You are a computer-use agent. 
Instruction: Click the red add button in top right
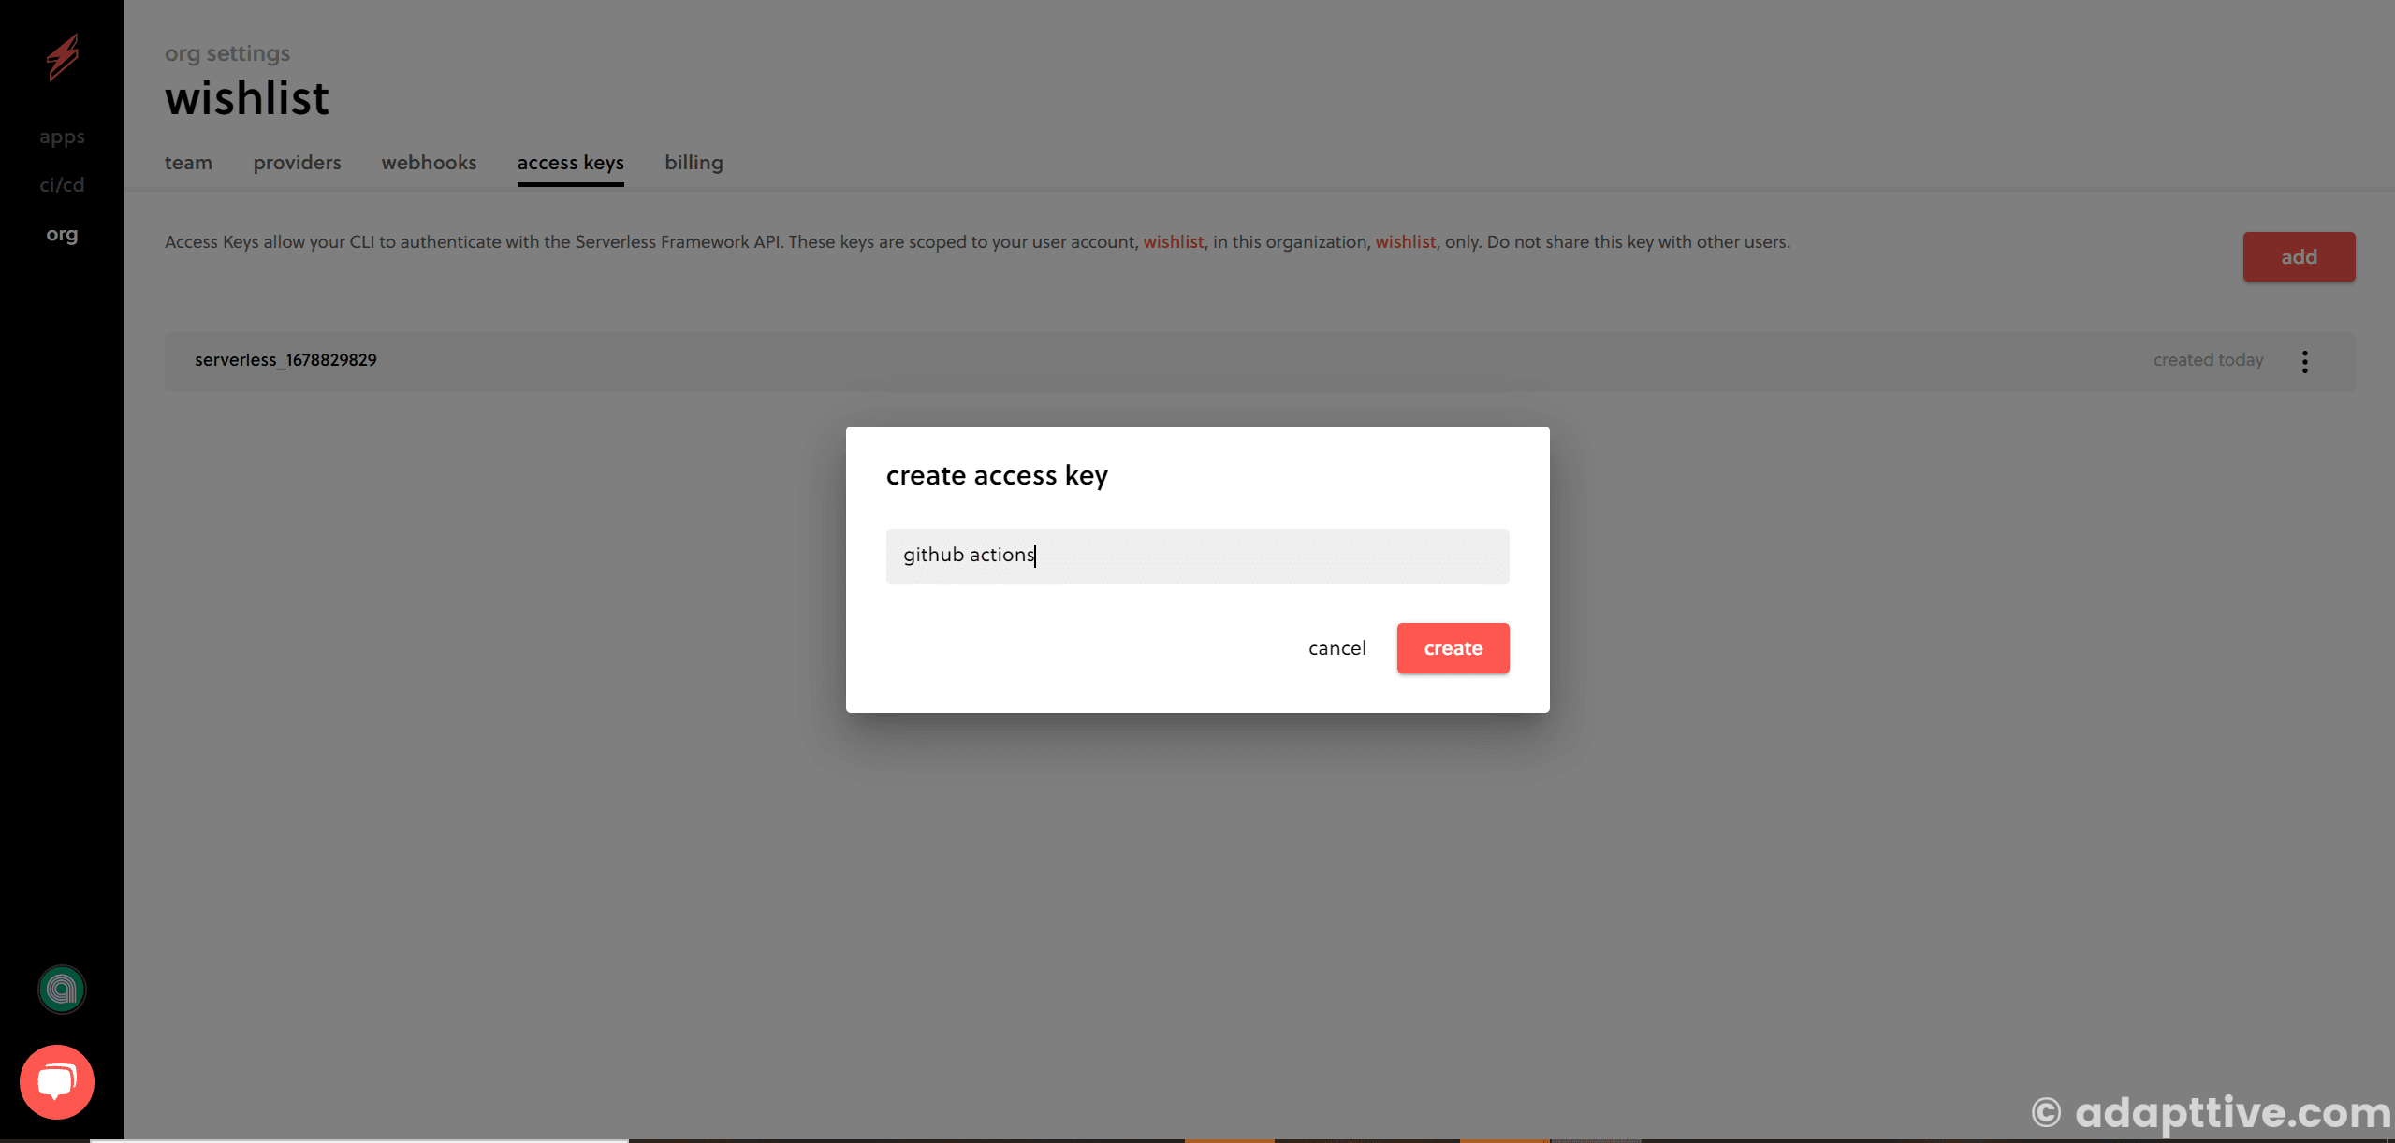[x=2298, y=256]
